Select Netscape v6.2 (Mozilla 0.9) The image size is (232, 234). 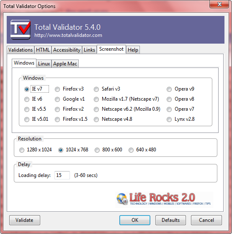96,109
